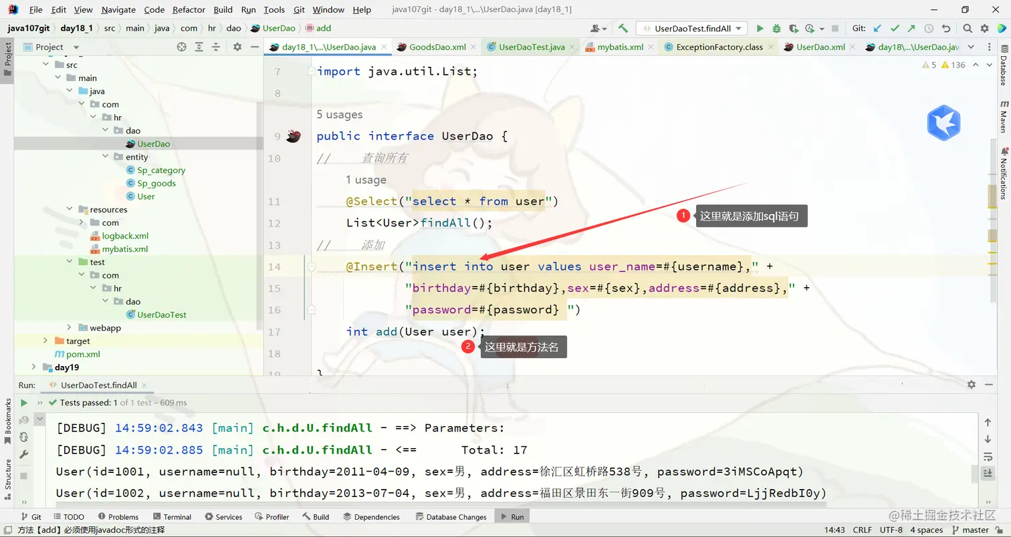
Task: Expand All icon in Project panel header
Action: [199, 47]
